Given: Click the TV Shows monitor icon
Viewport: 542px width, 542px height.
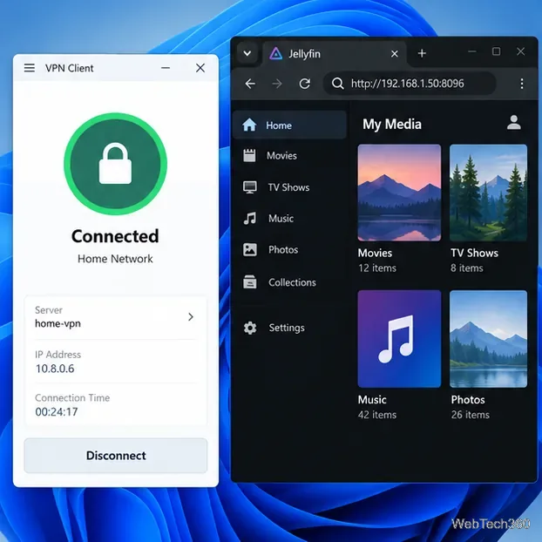Looking at the screenshot, I should point(249,187).
